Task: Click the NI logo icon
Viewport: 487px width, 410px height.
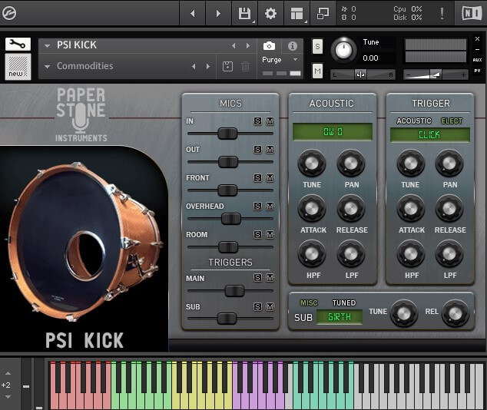Action: coord(471,13)
